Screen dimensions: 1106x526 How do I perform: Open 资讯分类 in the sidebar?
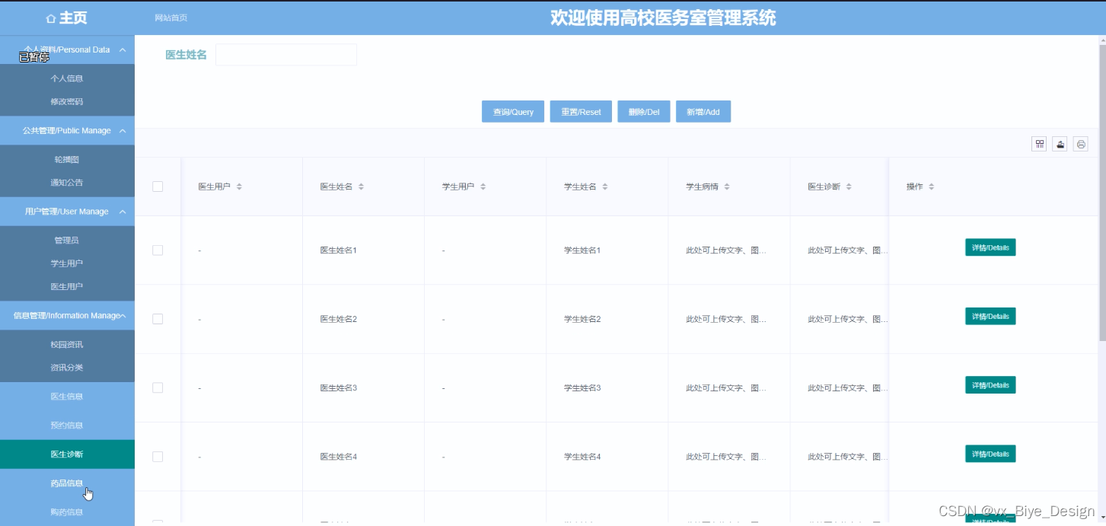pyautogui.click(x=67, y=368)
